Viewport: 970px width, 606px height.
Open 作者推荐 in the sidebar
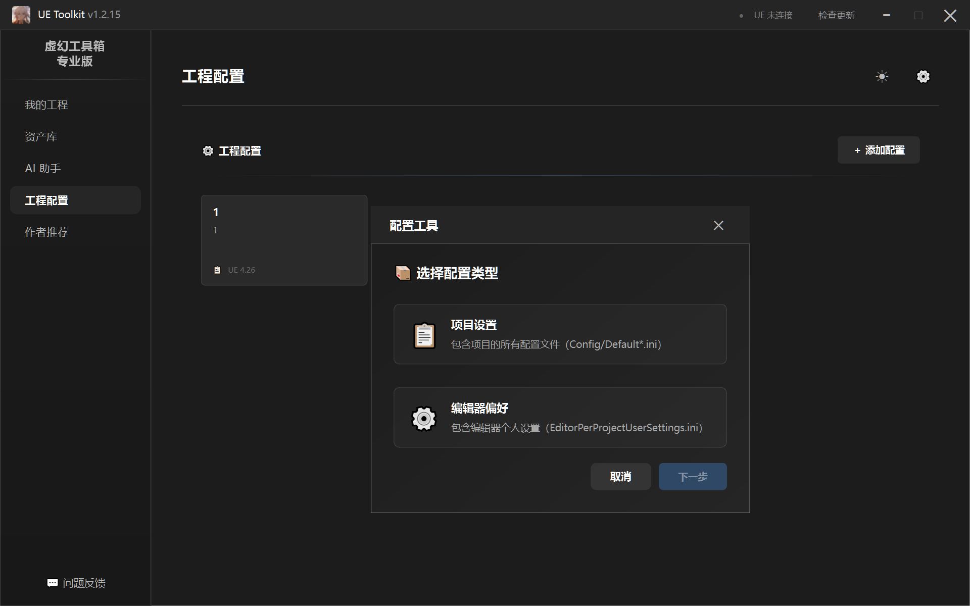[75, 232]
